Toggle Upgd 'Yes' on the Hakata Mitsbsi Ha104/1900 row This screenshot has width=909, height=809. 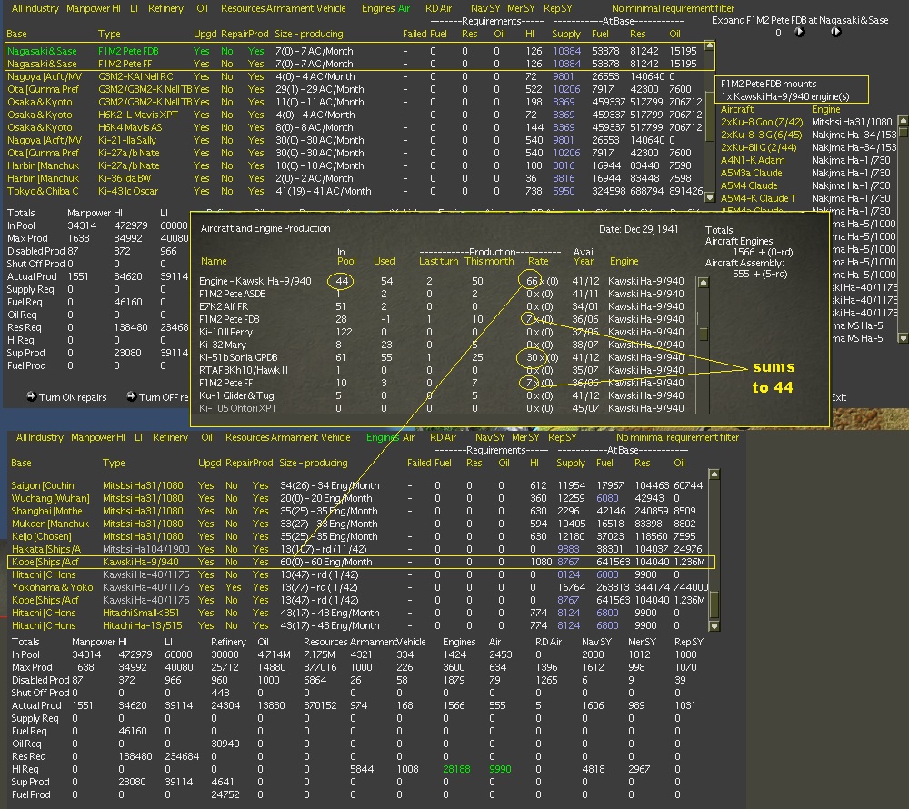click(205, 549)
